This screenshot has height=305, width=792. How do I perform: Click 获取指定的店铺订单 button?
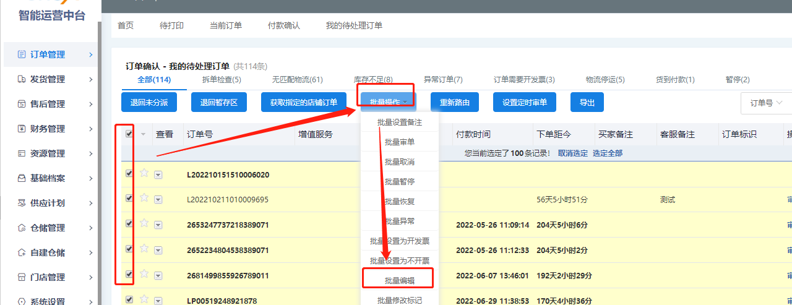(304, 102)
